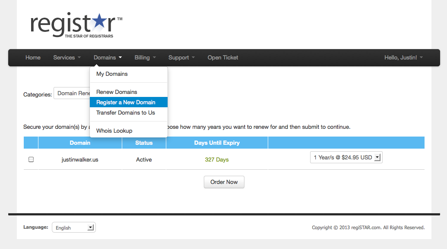The image size is (447, 249).
Task: Click the Open Ticket link
Action: click(x=223, y=57)
